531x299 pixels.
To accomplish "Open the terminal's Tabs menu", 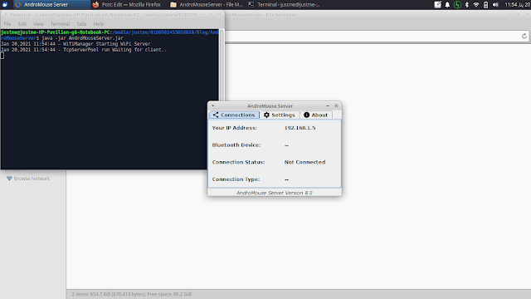I will [81, 24].
